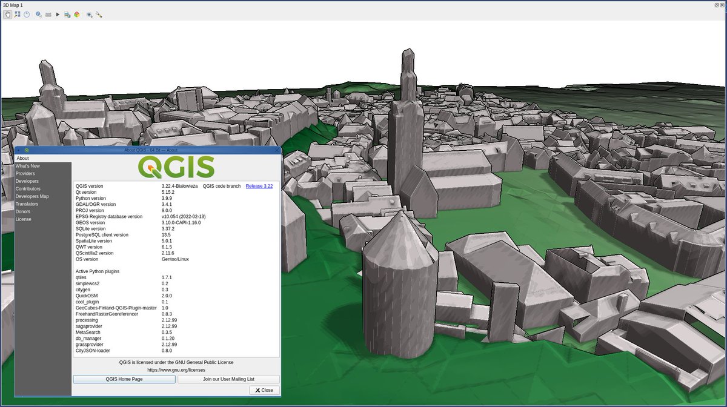
Task: Open the Animations play icon
Action: [x=58, y=15]
